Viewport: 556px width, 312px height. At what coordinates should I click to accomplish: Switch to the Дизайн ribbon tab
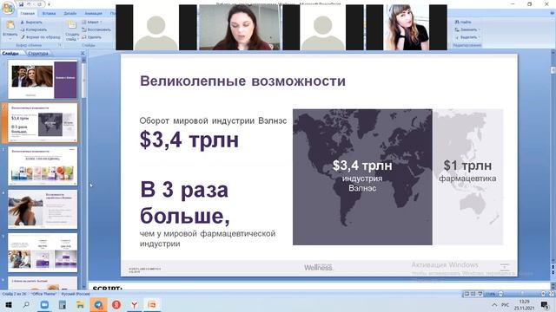(69, 14)
